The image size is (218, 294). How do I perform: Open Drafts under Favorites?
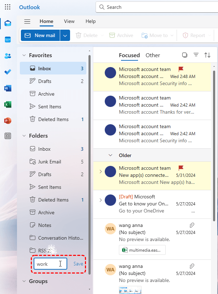click(x=53, y=81)
